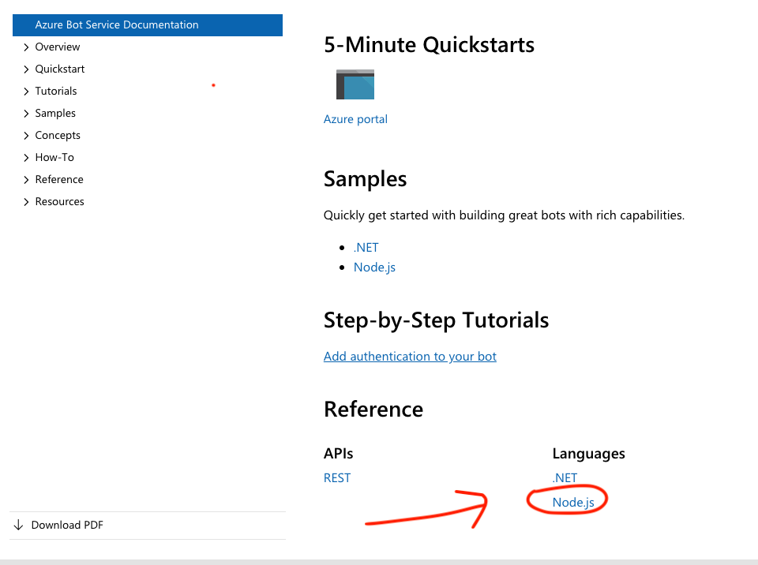The image size is (758, 565).
Task: Expand the Resources chevron
Action: tap(26, 202)
